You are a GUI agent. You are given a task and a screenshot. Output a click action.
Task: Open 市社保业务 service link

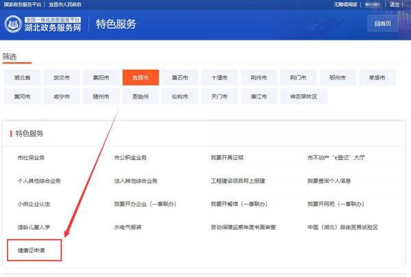(32, 157)
